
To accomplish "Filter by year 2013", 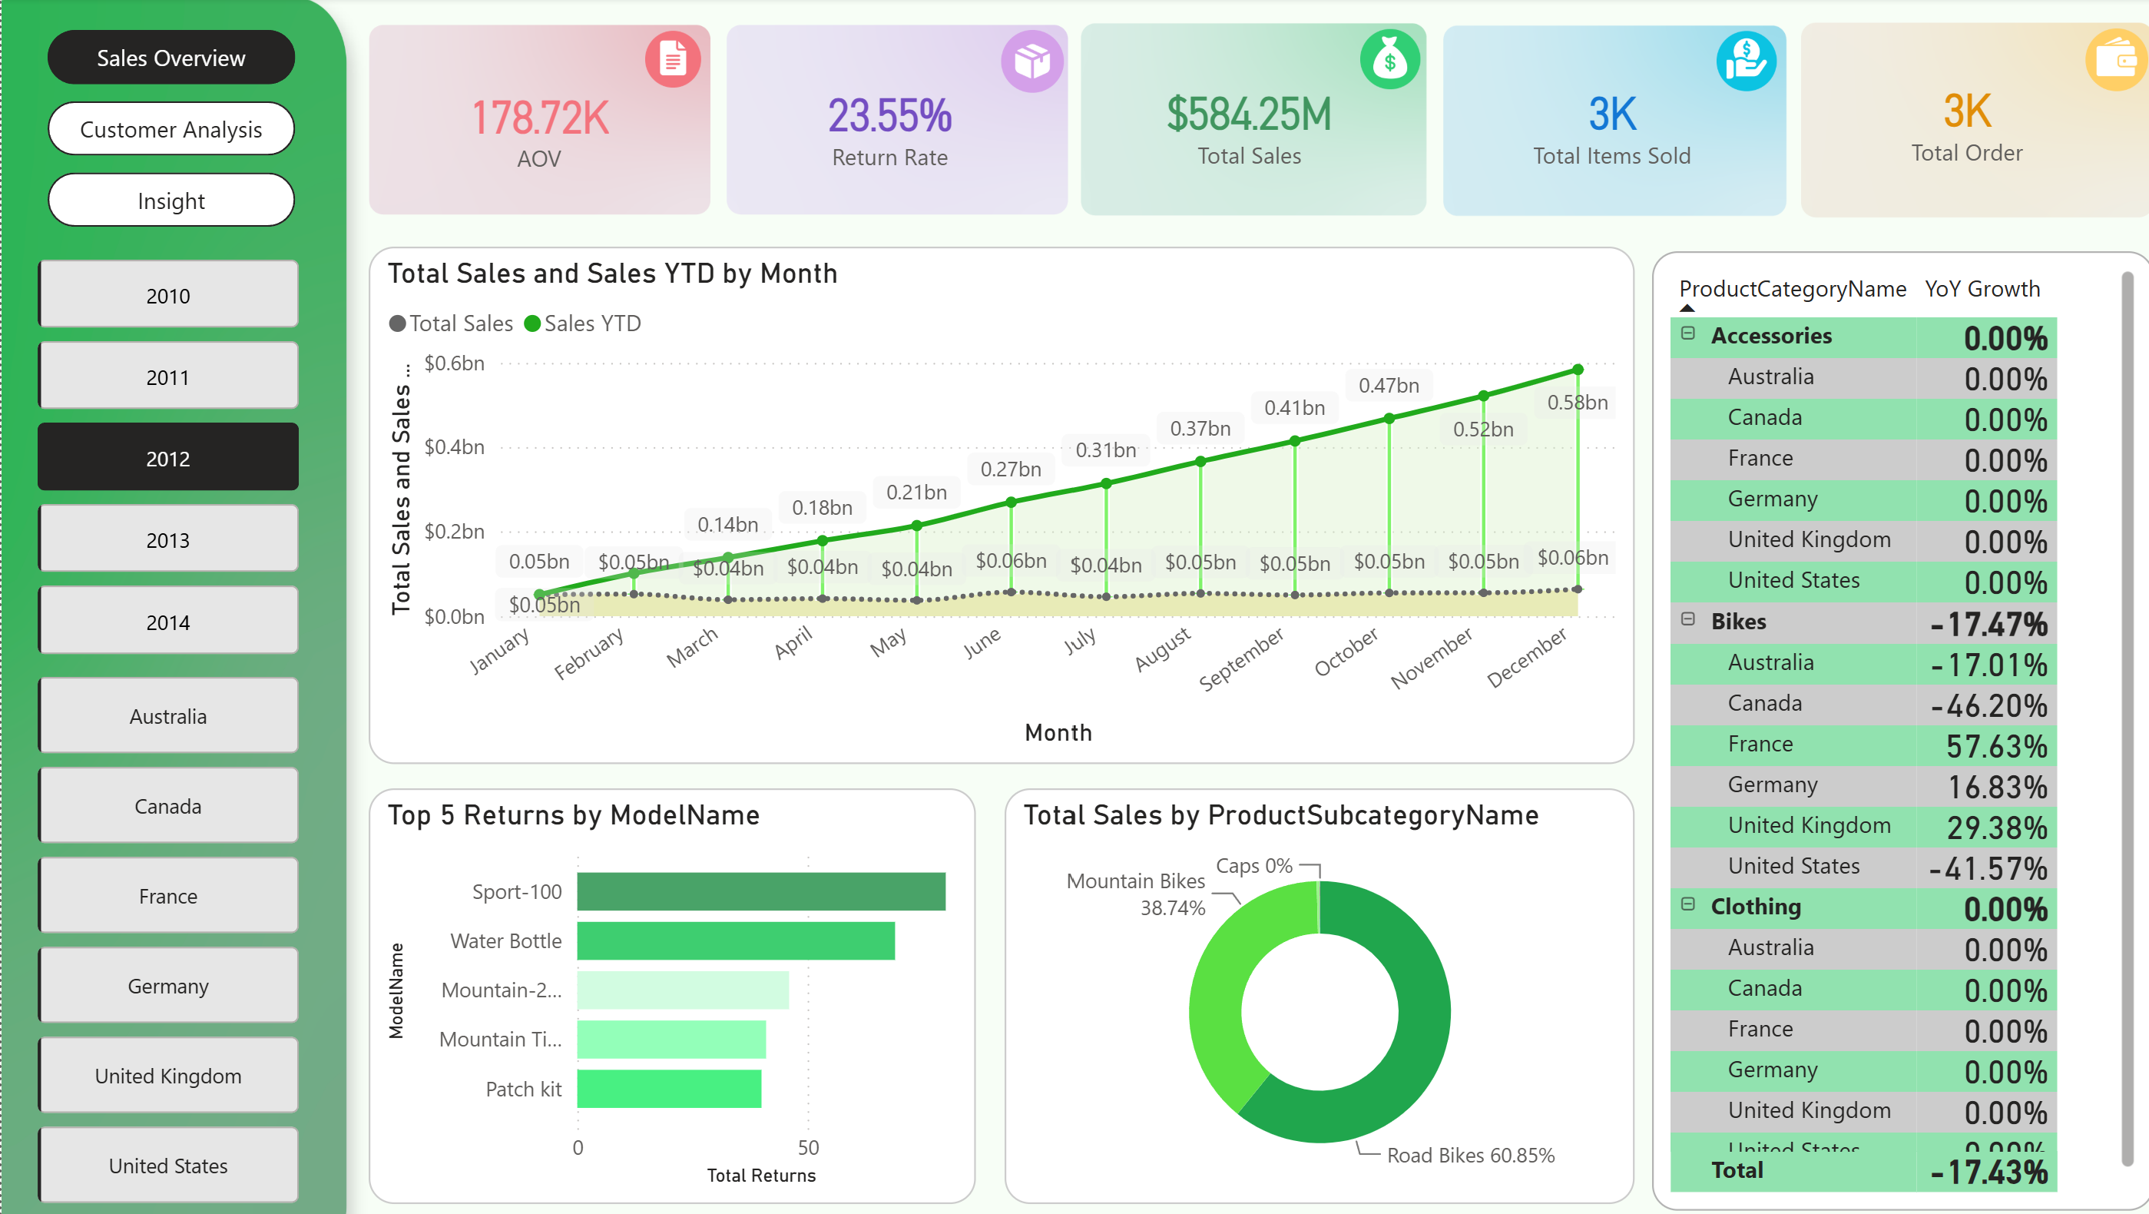I will pyautogui.click(x=167, y=539).
